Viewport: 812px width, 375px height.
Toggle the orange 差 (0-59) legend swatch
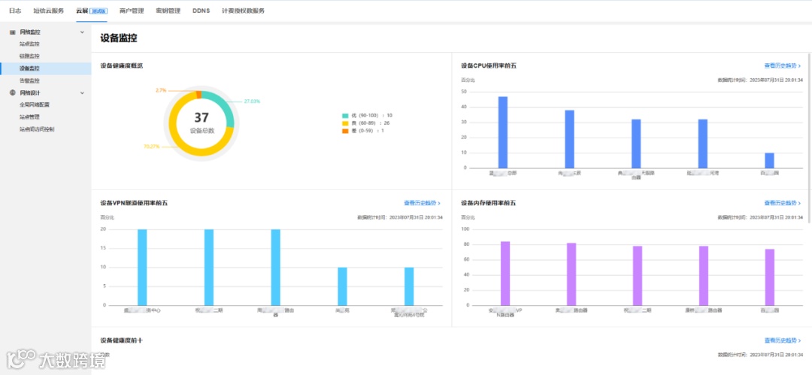click(x=345, y=131)
